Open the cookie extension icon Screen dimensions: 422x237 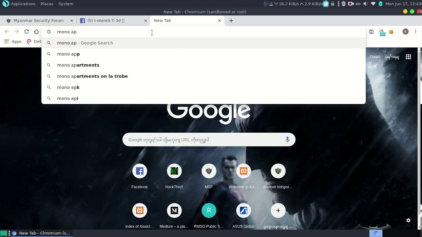391,32
